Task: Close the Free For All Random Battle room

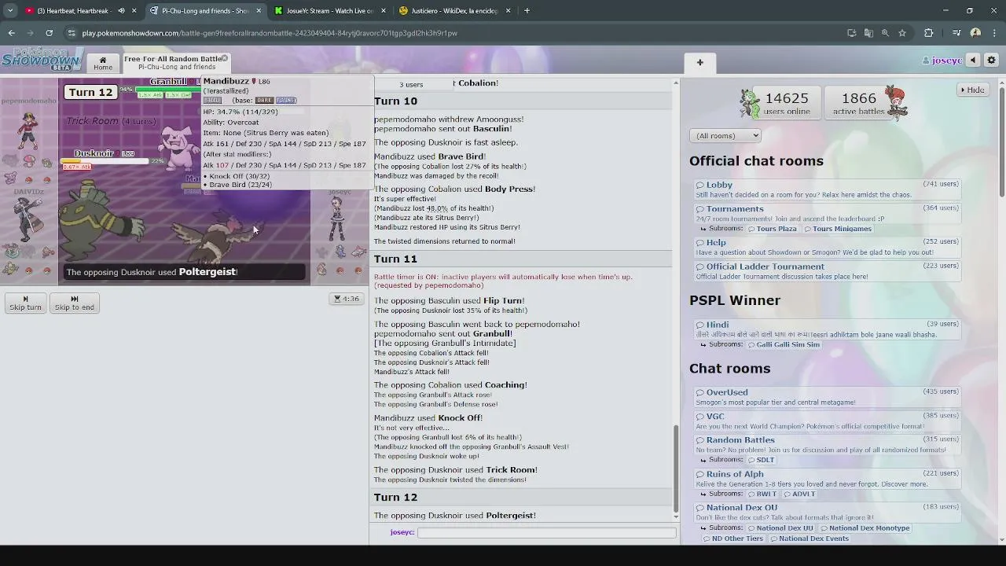Action: pos(224,58)
